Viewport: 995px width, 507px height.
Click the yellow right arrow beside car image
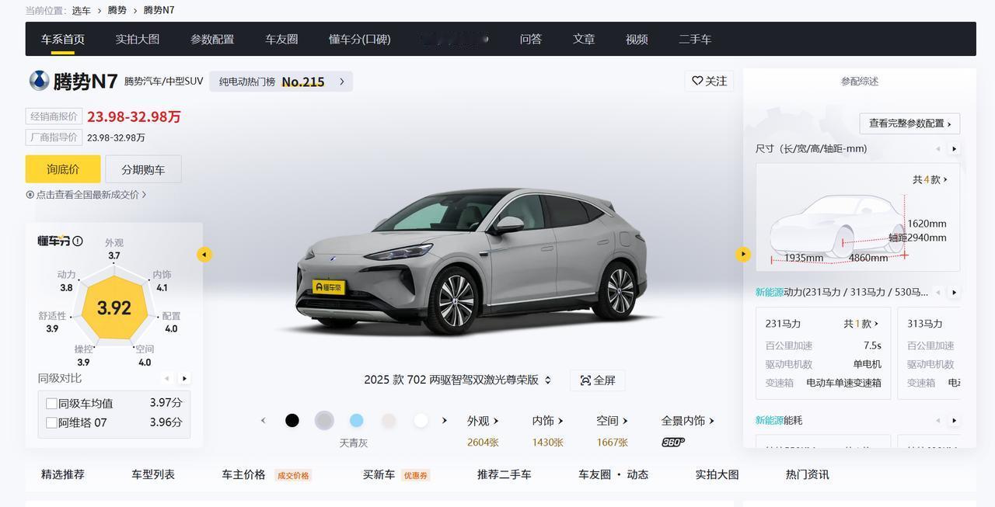tap(743, 254)
